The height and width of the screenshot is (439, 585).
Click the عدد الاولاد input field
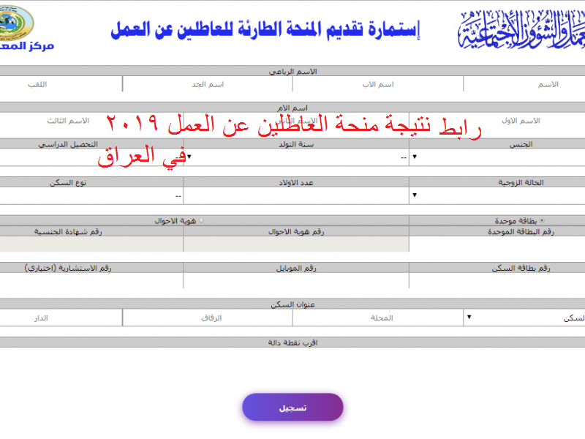pyautogui.click(x=296, y=195)
